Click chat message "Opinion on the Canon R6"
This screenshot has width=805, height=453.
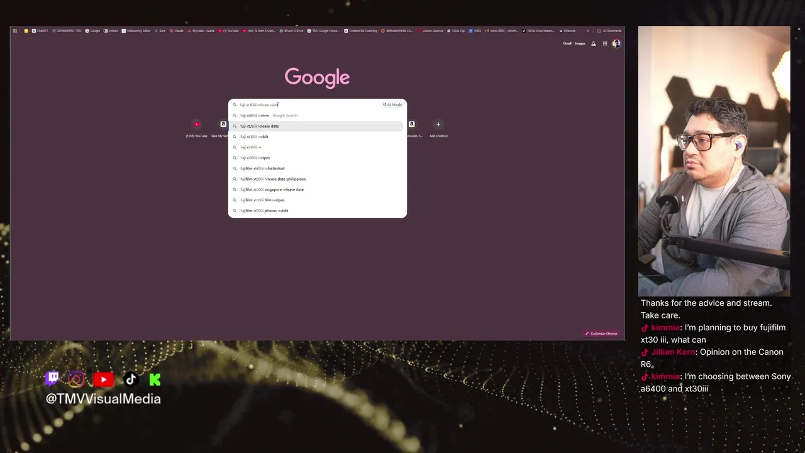[712, 358]
